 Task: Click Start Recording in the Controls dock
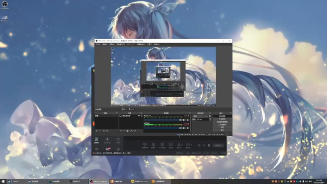pos(222,119)
